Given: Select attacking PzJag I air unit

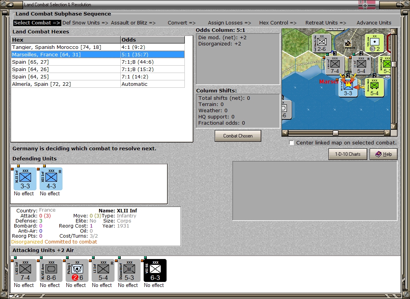Looking at the screenshot, I should point(77,271).
